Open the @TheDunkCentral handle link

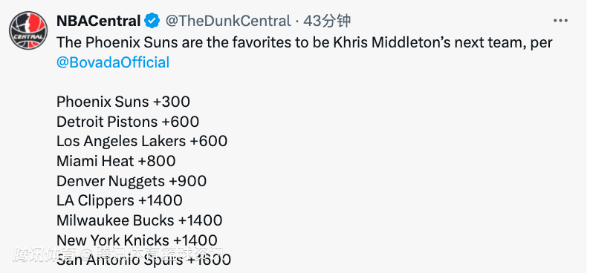tap(228, 21)
